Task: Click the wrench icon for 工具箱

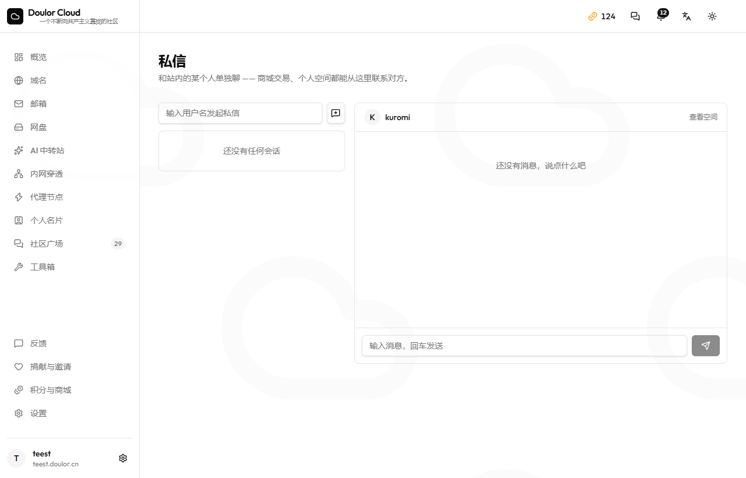Action: click(x=19, y=267)
